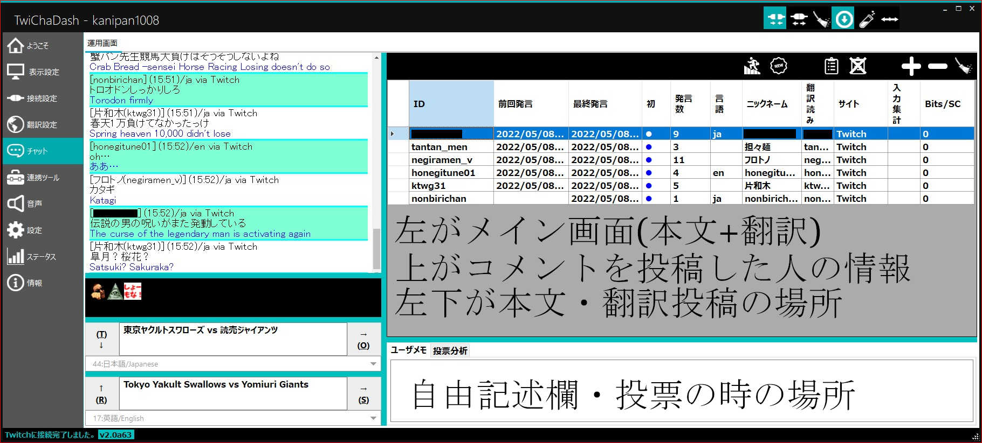Click the (T) down-arrow translate button

point(101,339)
